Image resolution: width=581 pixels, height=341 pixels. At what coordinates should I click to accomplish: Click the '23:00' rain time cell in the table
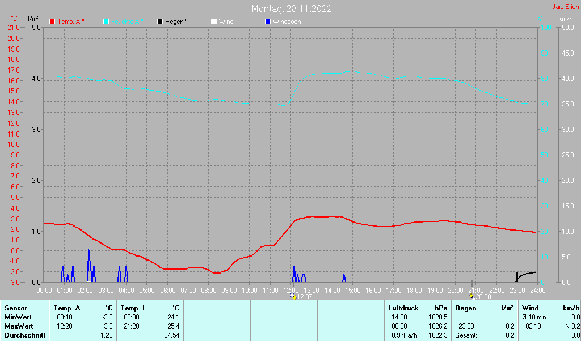coord(466,327)
